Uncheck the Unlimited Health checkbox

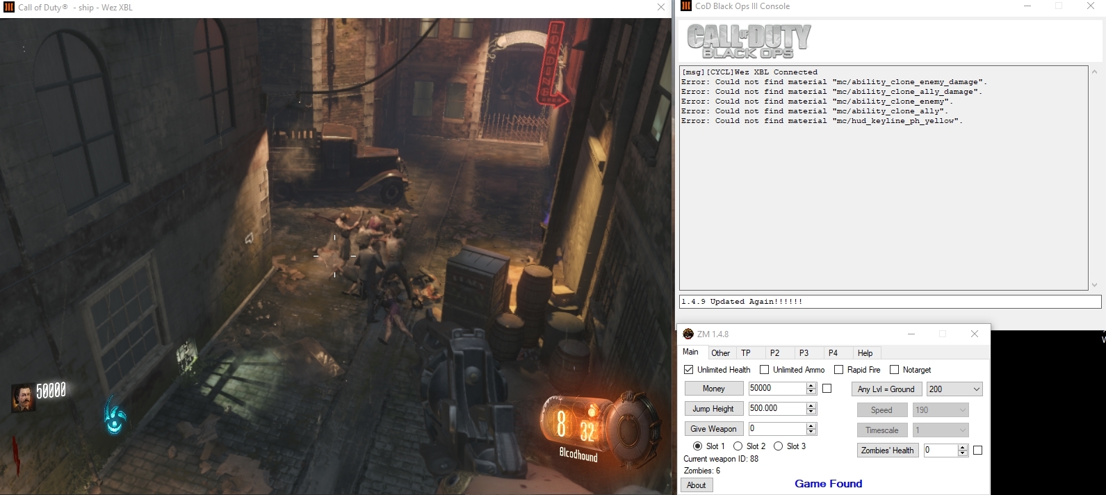pos(689,370)
